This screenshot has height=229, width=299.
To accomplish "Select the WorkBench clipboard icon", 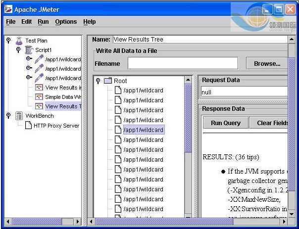I will click(x=19, y=116).
